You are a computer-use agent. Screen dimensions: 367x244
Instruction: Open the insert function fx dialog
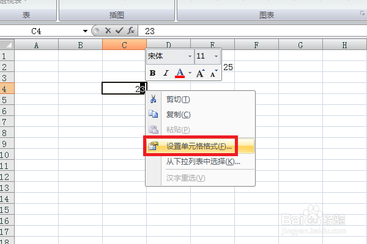tap(131, 30)
